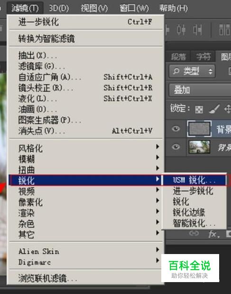Open the 3D(D) menu
The height and width of the screenshot is (294, 231).
[x=59, y=8]
